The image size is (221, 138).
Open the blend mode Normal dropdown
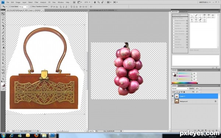coord(180,89)
